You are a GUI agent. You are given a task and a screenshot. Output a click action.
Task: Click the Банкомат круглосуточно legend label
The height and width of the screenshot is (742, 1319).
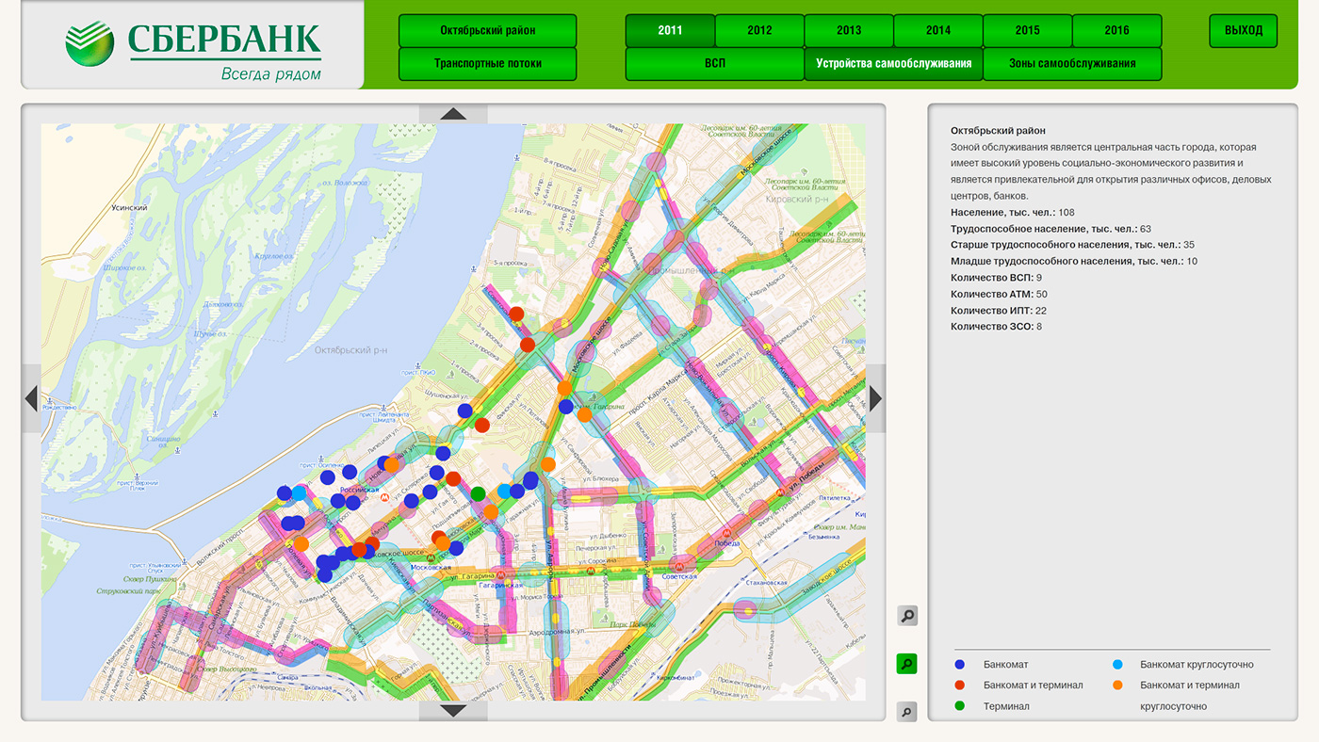(1197, 665)
